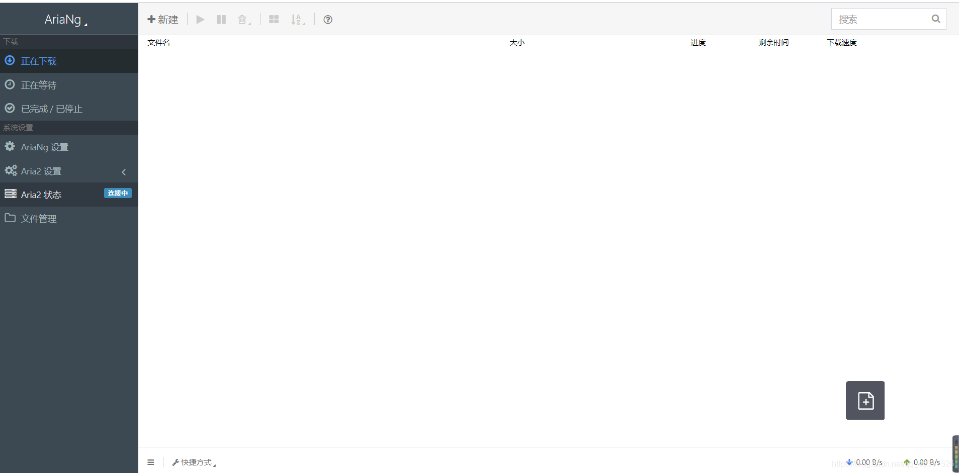Sort by 大小 column header
Screen dimensions: 959x473
[517, 43]
